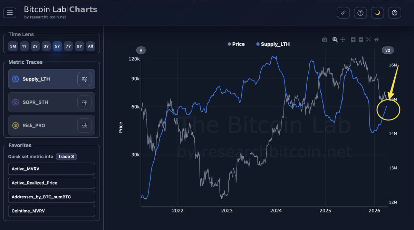Open Supply_LTH trace settings
414x230 pixels.
coord(84,79)
